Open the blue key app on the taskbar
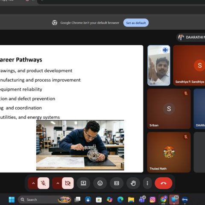Viewport: 205px width, 205px height. click(x=184, y=199)
